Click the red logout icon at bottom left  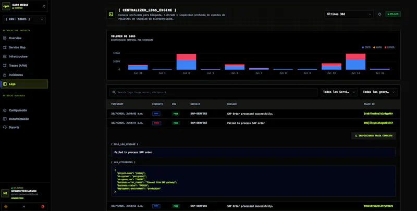[x=43, y=206]
